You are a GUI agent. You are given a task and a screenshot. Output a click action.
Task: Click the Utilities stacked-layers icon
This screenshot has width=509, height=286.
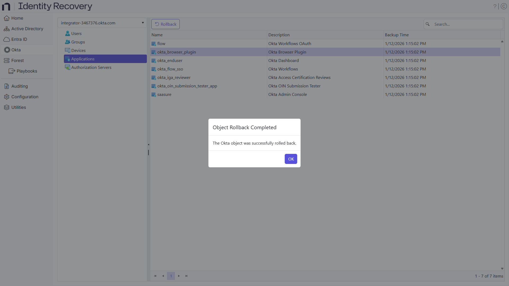[6, 107]
